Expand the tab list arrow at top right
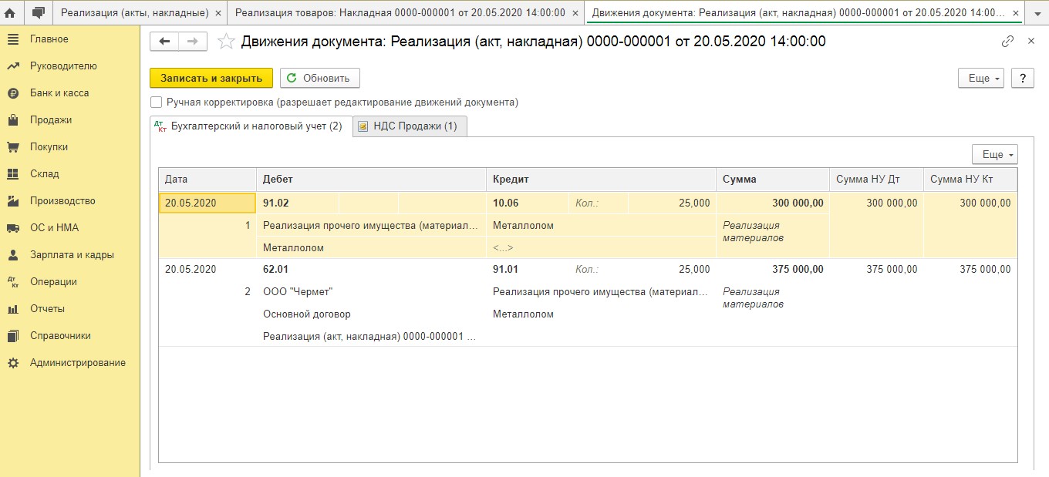 pos(1036,13)
